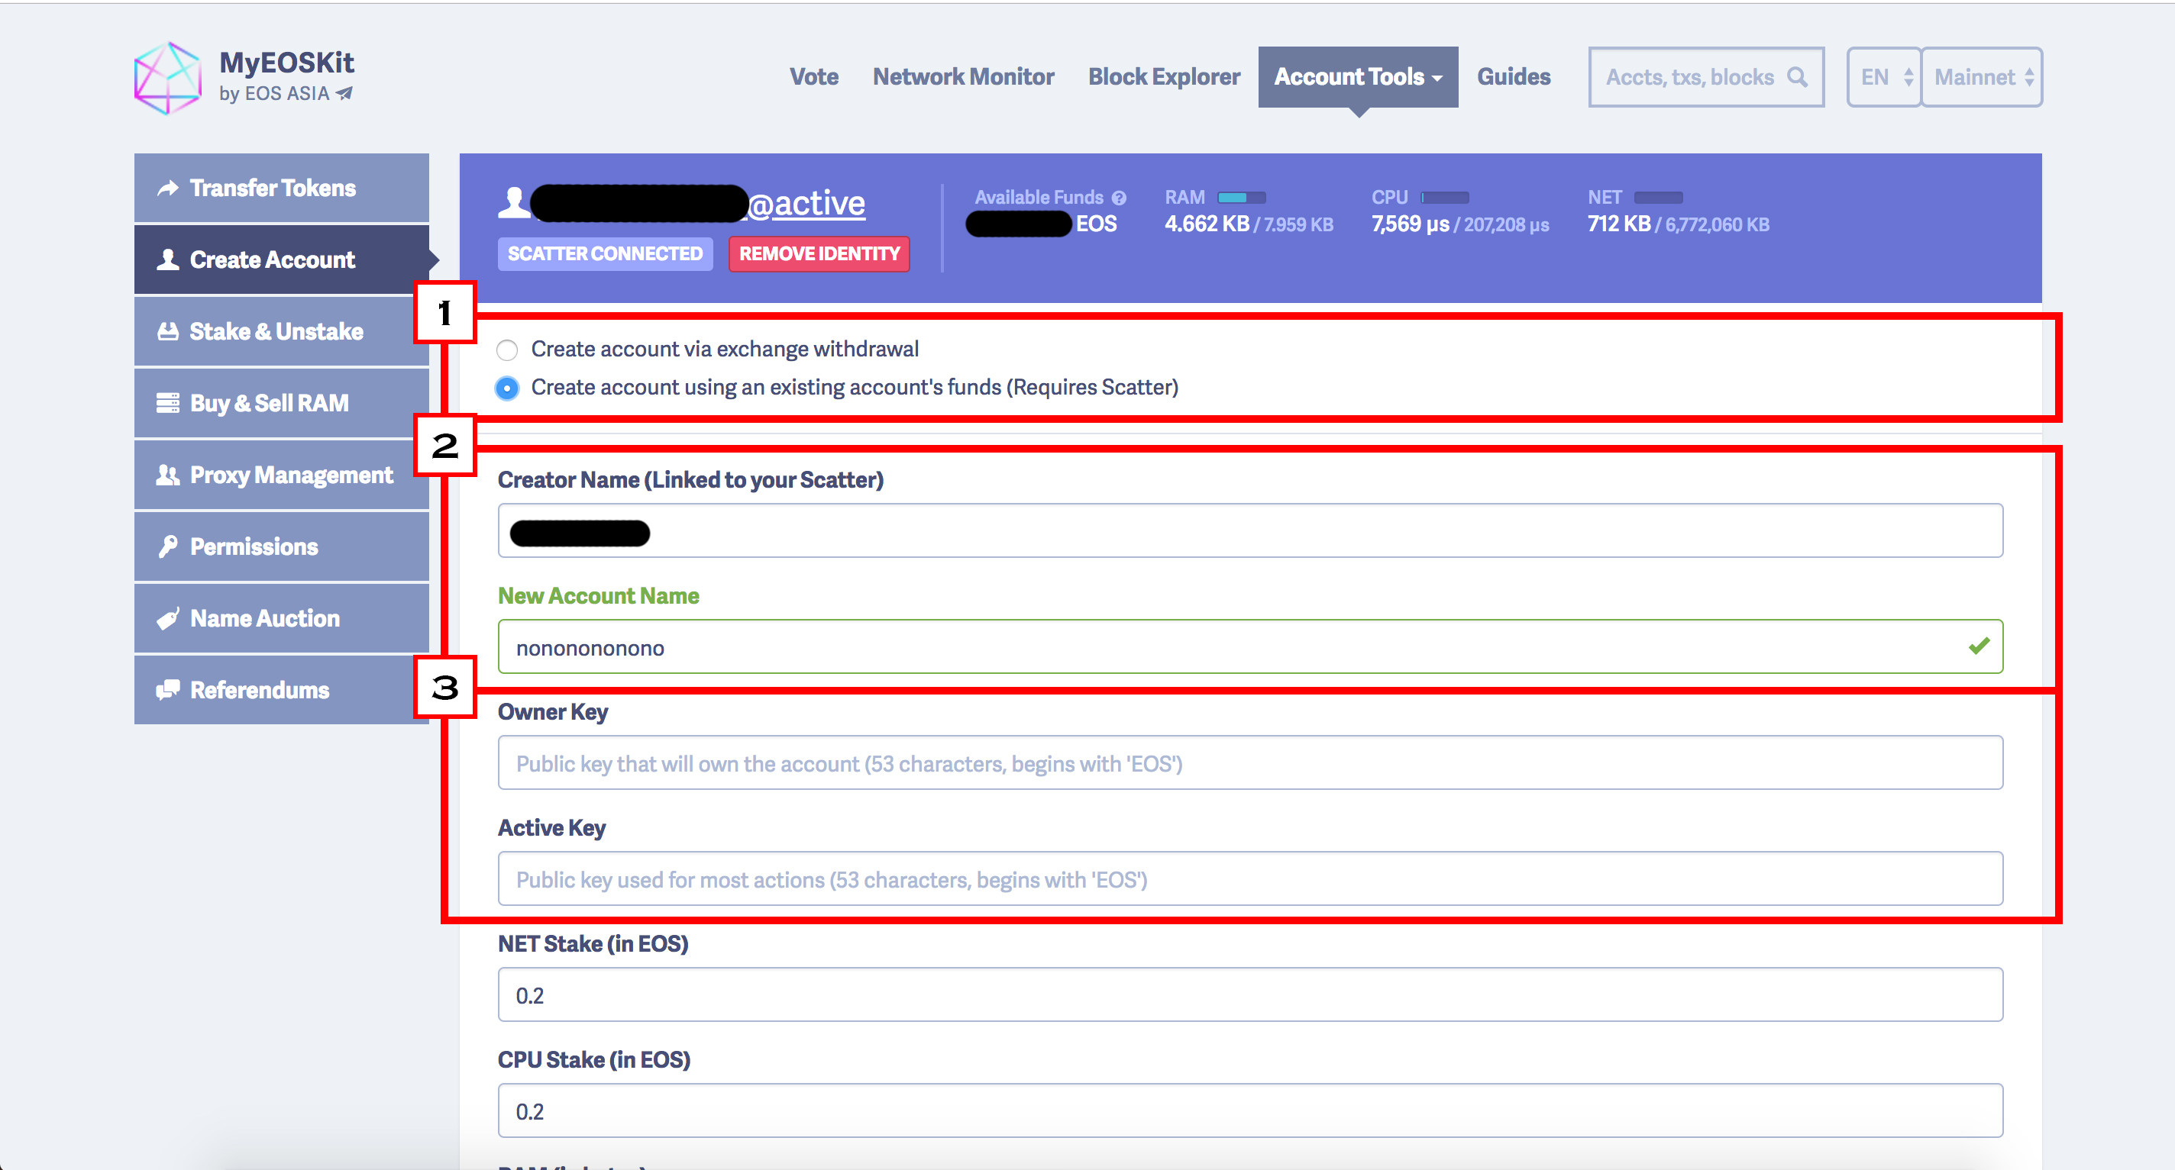Click the Creator Name input field
The height and width of the screenshot is (1170, 2175).
1249,530
